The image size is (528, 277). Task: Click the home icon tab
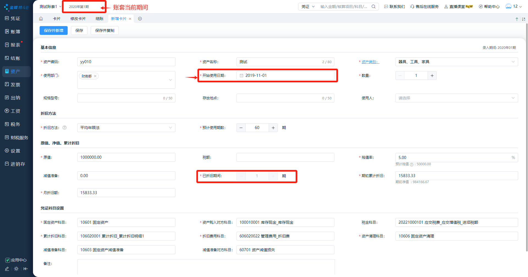pyautogui.click(x=41, y=19)
